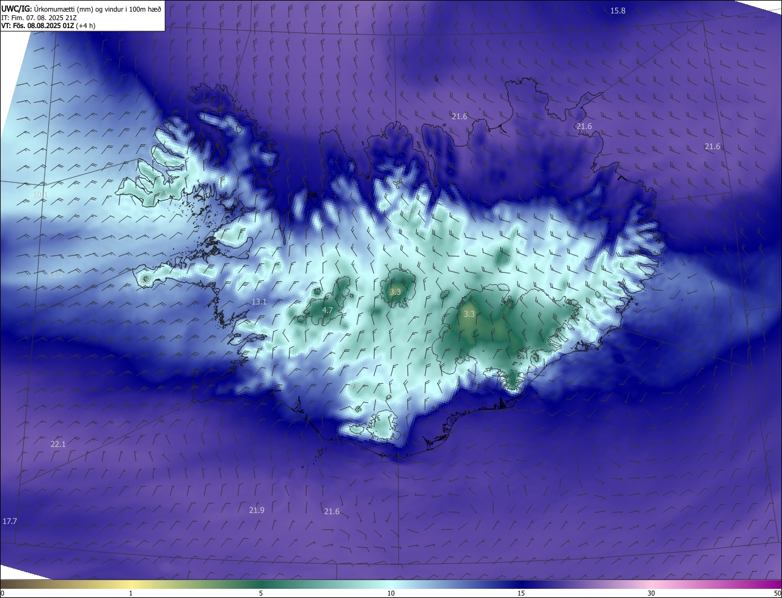Select the 21.9 value label
782x598 pixels.
(257, 510)
